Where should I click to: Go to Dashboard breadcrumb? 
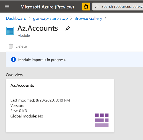(x=16, y=18)
